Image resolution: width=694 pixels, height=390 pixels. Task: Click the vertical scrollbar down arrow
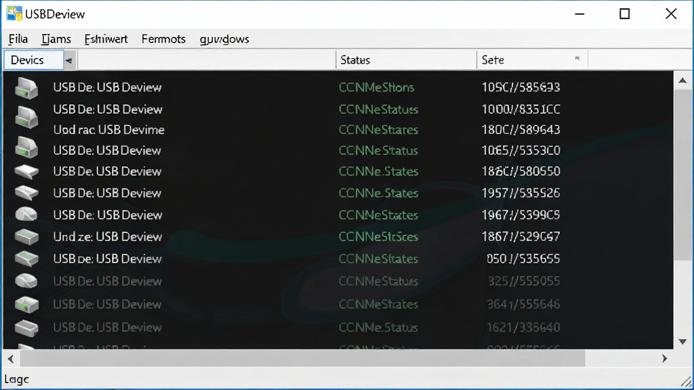coord(682,342)
